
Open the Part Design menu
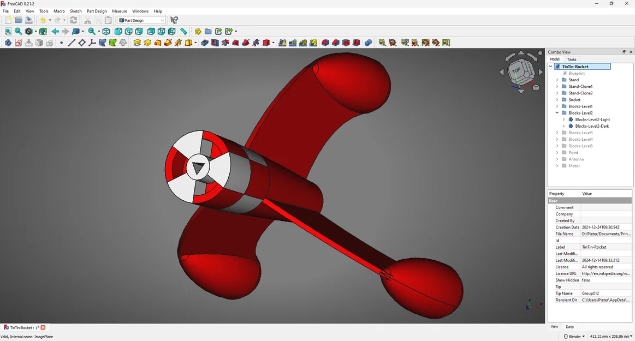coord(97,11)
